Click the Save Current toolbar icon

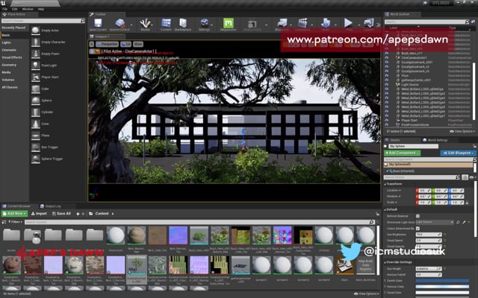click(x=98, y=23)
